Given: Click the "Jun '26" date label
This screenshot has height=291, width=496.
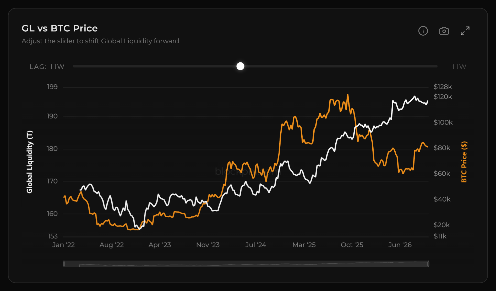Looking at the screenshot, I should [400, 245].
